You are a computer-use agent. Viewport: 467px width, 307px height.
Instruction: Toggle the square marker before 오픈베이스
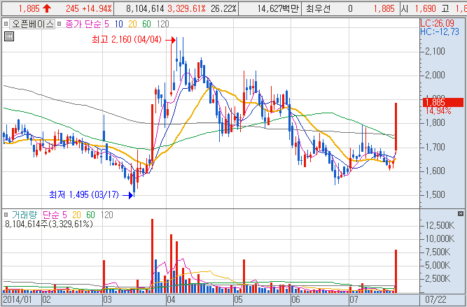[6, 24]
